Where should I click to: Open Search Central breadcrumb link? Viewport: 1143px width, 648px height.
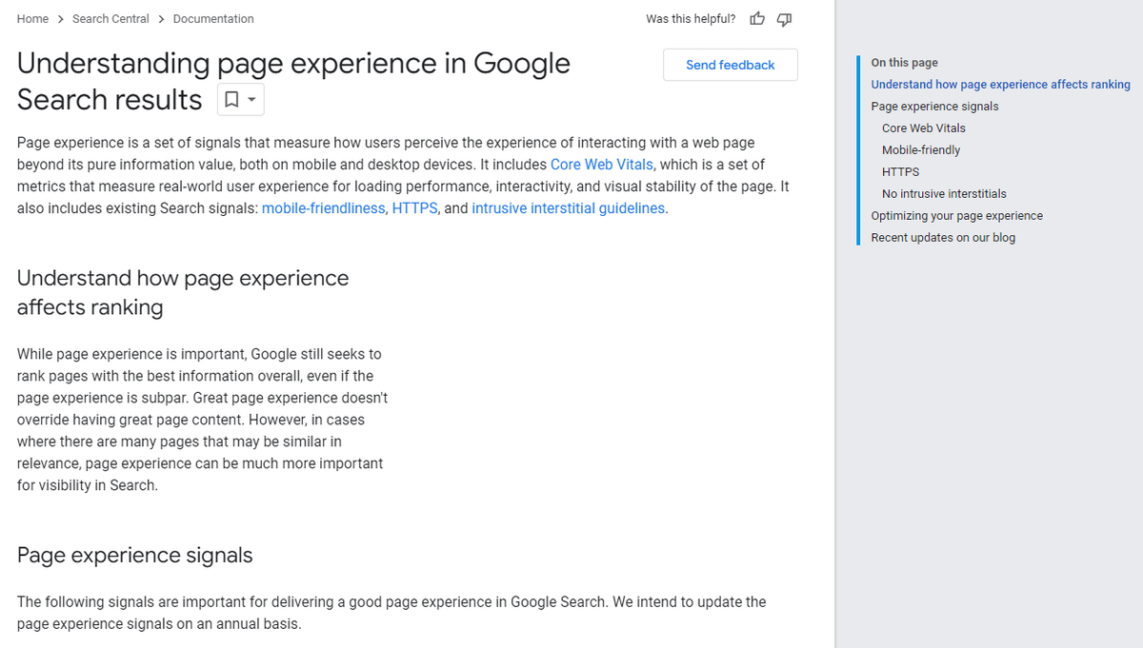point(110,19)
